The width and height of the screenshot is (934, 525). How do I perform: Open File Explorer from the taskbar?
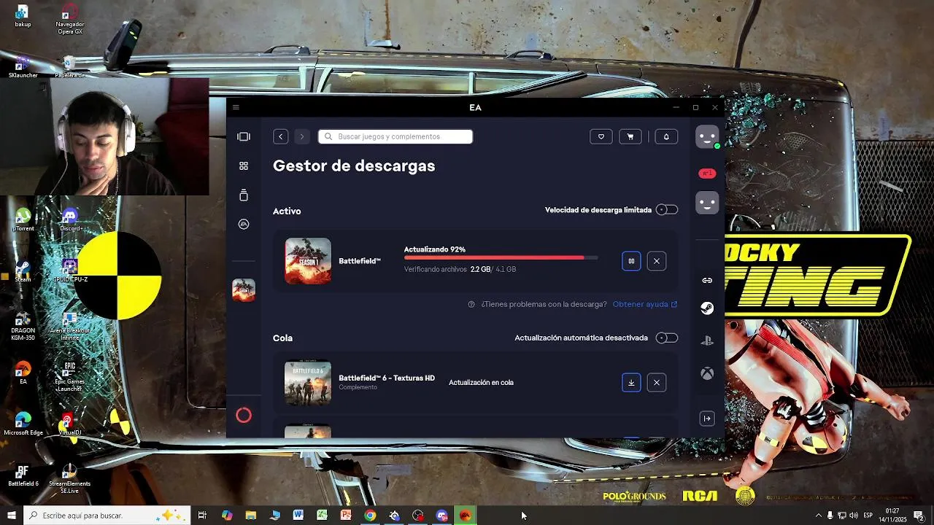[250, 516]
